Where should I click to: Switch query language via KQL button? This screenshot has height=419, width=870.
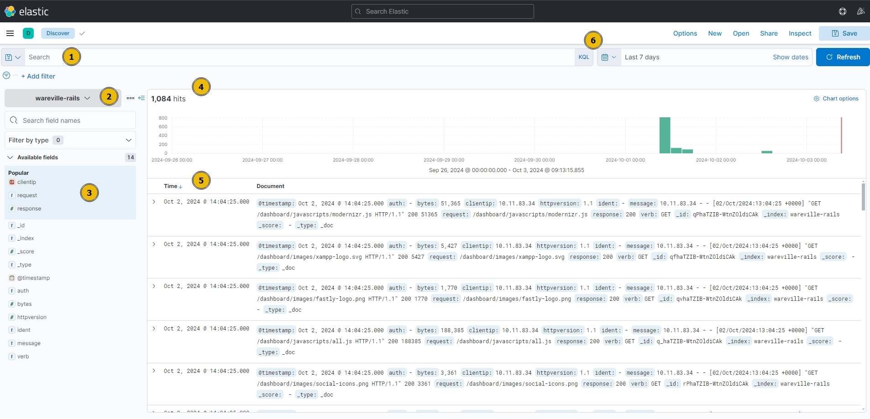[584, 58]
